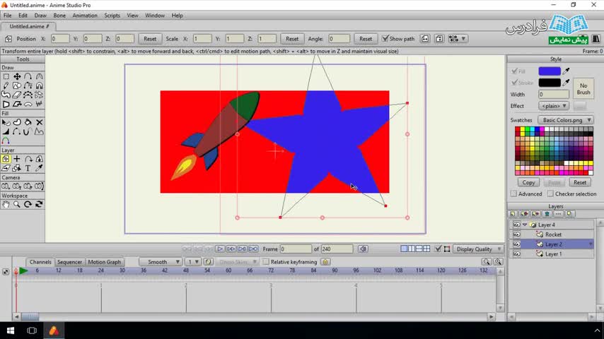Open the Animation menu
The width and height of the screenshot is (604, 339).
[x=85, y=16]
